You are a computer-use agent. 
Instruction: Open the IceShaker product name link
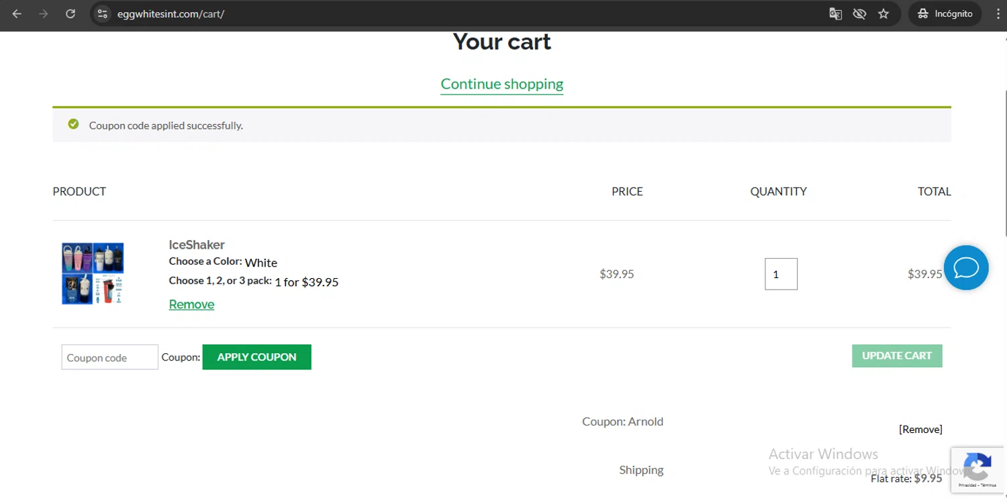pos(197,245)
